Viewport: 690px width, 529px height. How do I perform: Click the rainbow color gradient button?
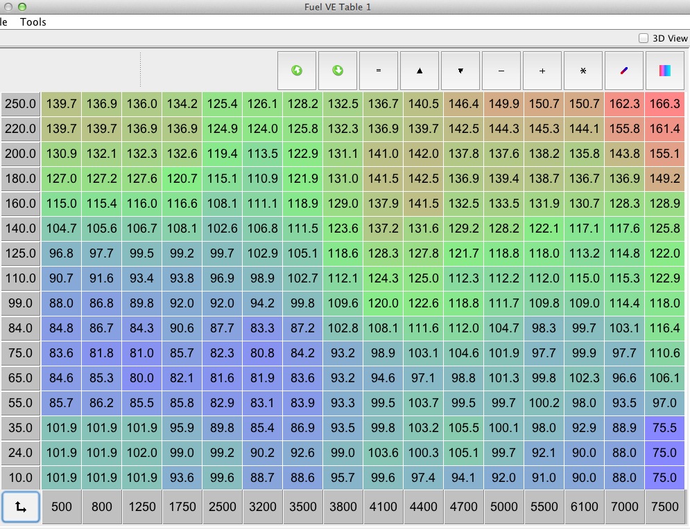664,71
